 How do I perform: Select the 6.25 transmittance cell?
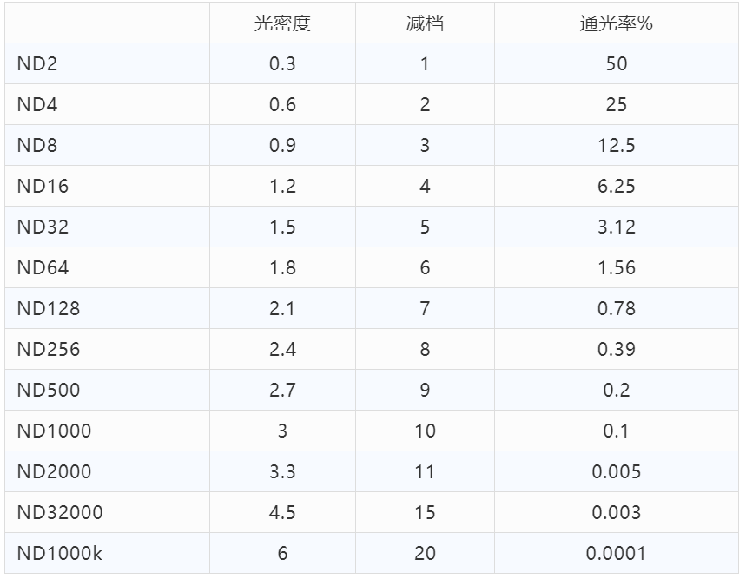616,187
